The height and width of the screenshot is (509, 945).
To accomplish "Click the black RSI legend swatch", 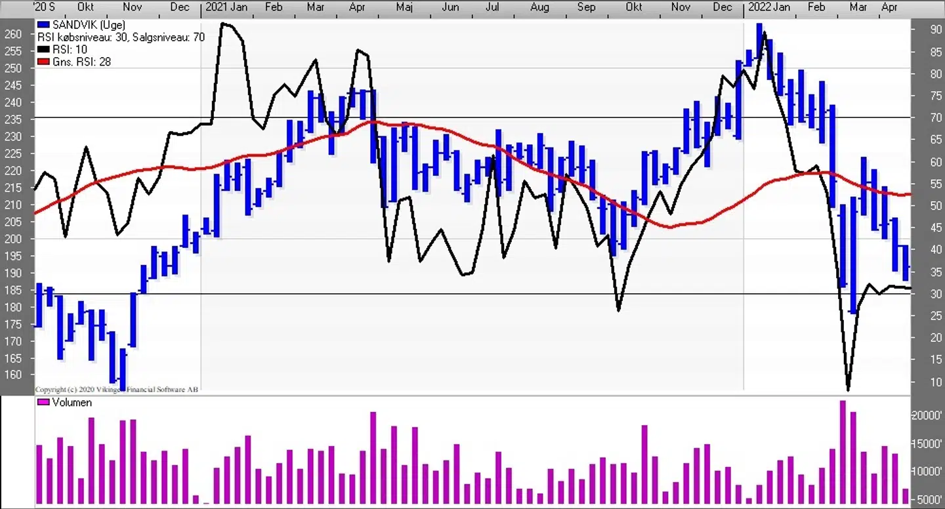I will 44,50.
